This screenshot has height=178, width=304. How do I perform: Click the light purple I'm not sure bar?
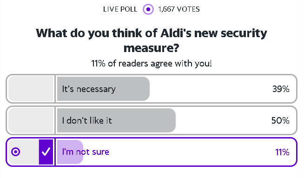[70, 152]
